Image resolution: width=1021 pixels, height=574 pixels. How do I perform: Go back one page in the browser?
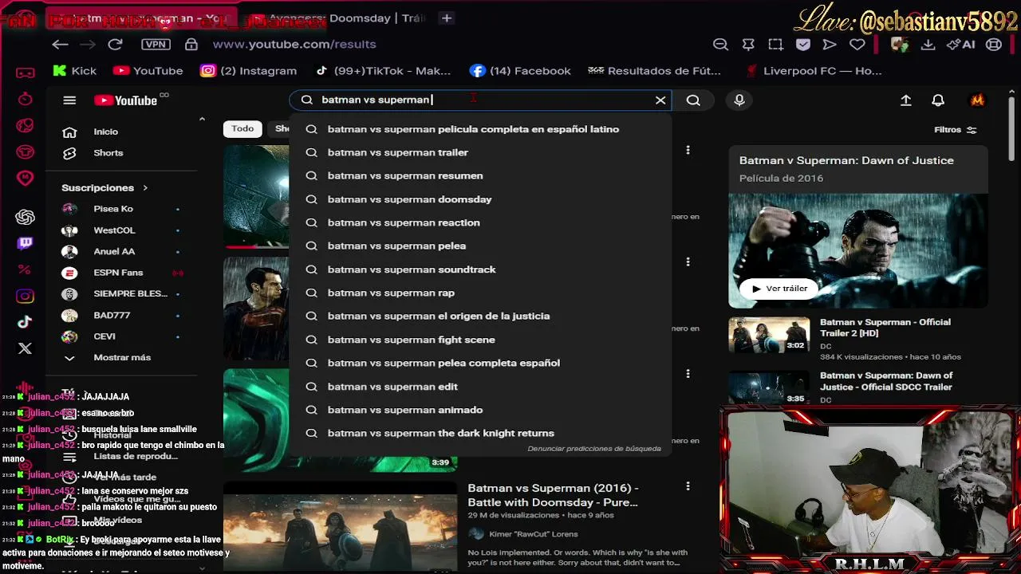tap(60, 45)
